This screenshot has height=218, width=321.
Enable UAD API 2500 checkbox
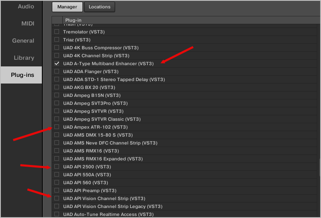click(56, 167)
